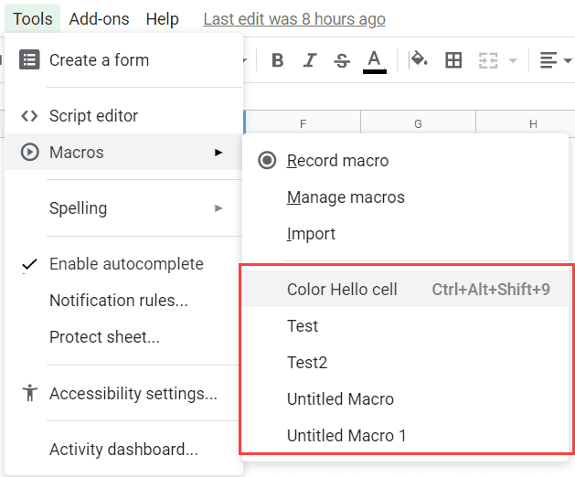Run the Test macro
The width and height of the screenshot is (575, 477).
pyautogui.click(x=405, y=325)
